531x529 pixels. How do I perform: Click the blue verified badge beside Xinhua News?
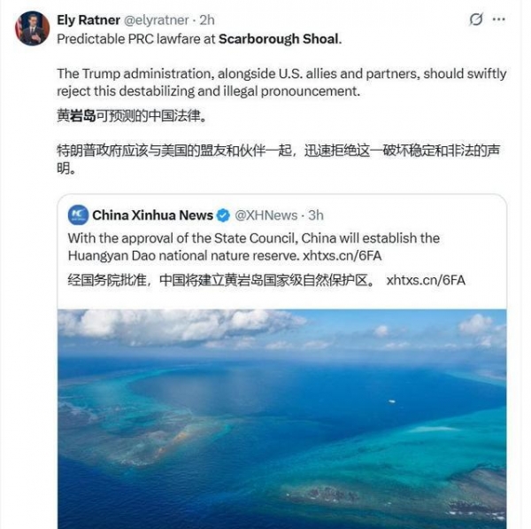pyautogui.click(x=224, y=214)
